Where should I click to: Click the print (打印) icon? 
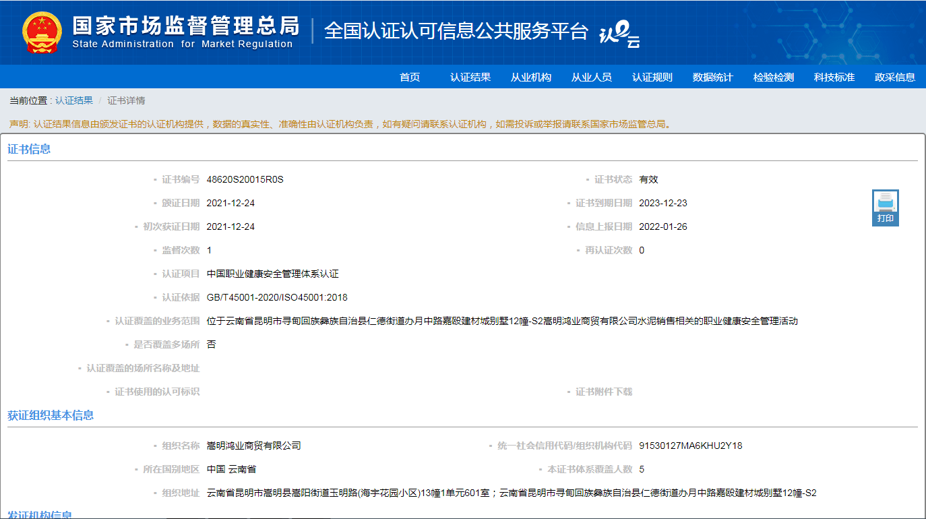tap(885, 207)
